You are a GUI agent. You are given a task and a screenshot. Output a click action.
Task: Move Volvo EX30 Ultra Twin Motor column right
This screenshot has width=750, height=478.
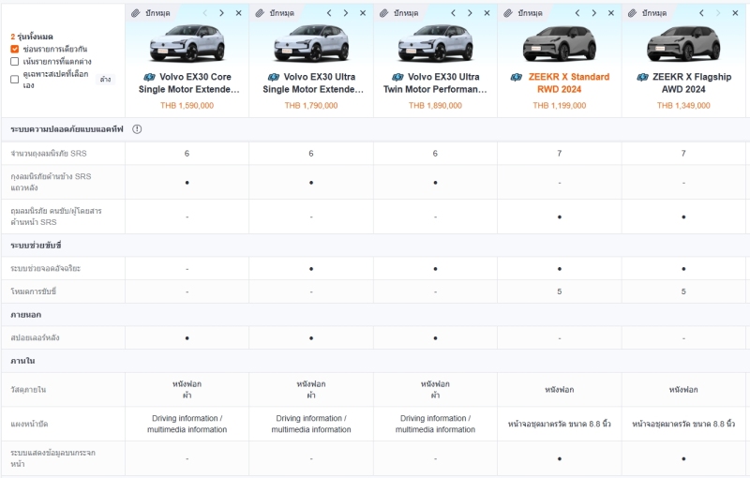tap(470, 13)
